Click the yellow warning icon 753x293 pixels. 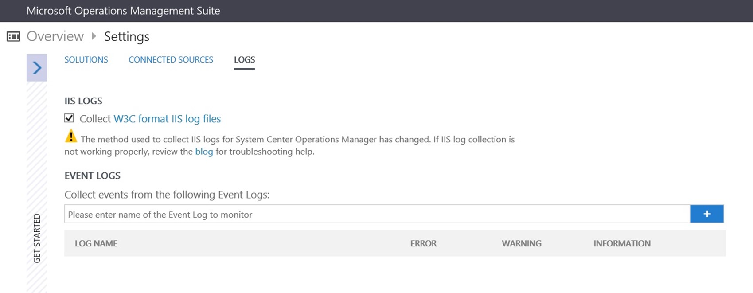(71, 136)
